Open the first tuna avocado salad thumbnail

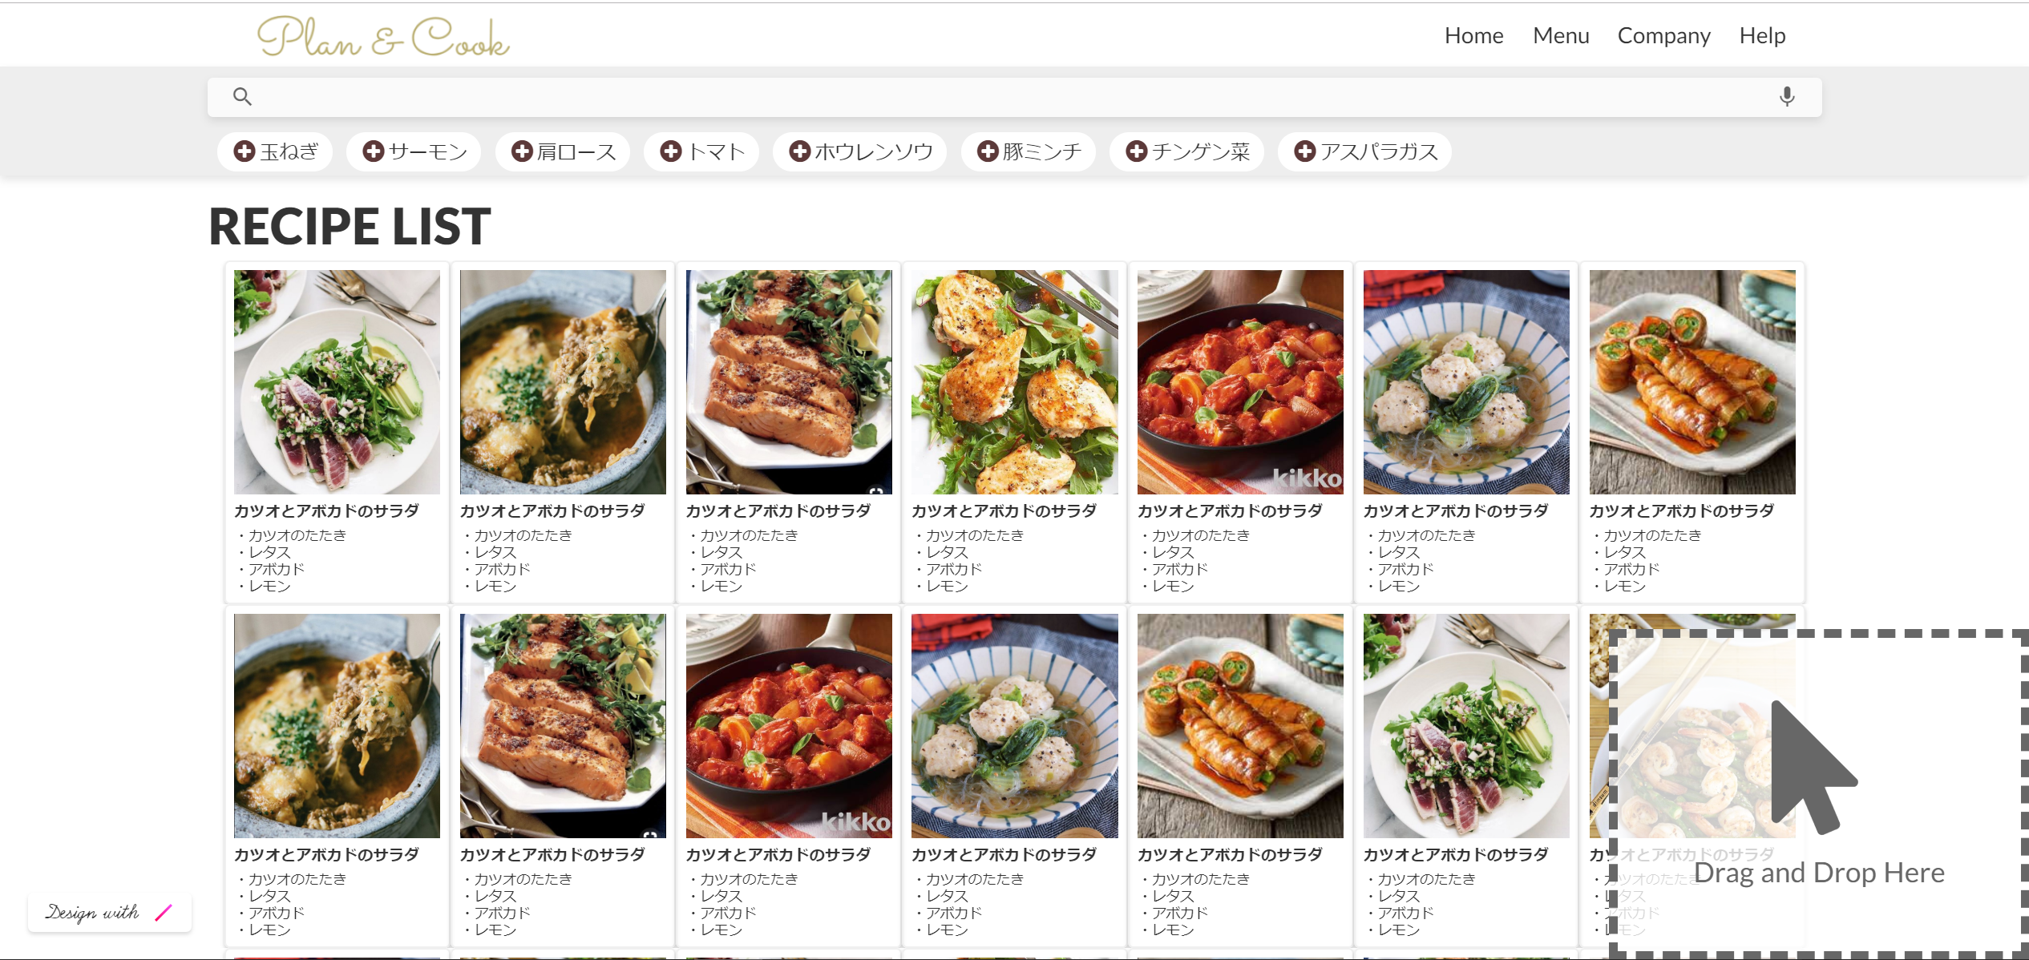[337, 381]
